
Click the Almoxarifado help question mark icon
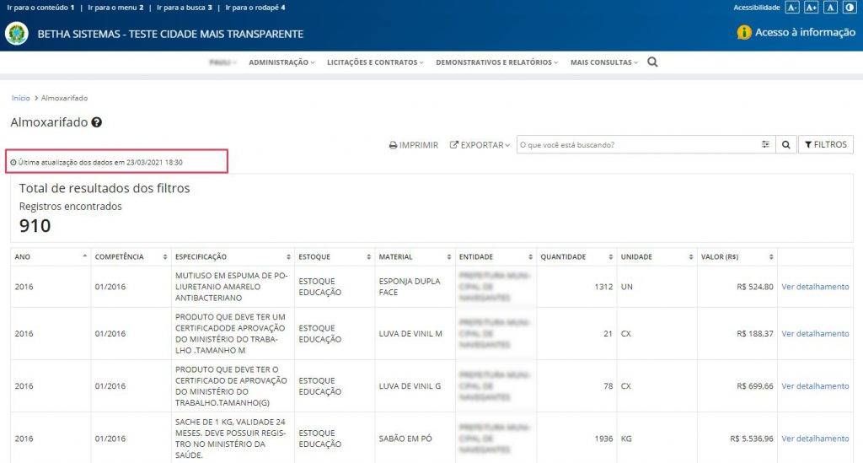(97, 122)
